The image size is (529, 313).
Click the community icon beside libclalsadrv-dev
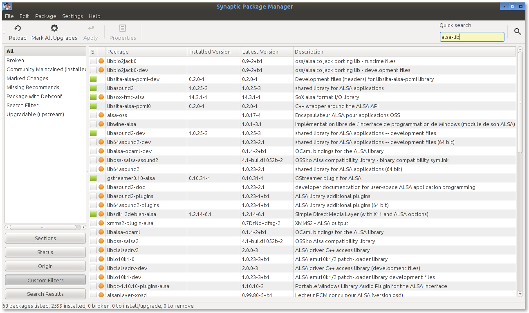click(x=101, y=268)
